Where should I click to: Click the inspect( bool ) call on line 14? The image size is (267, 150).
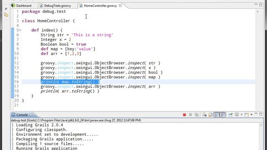(x=145, y=72)
